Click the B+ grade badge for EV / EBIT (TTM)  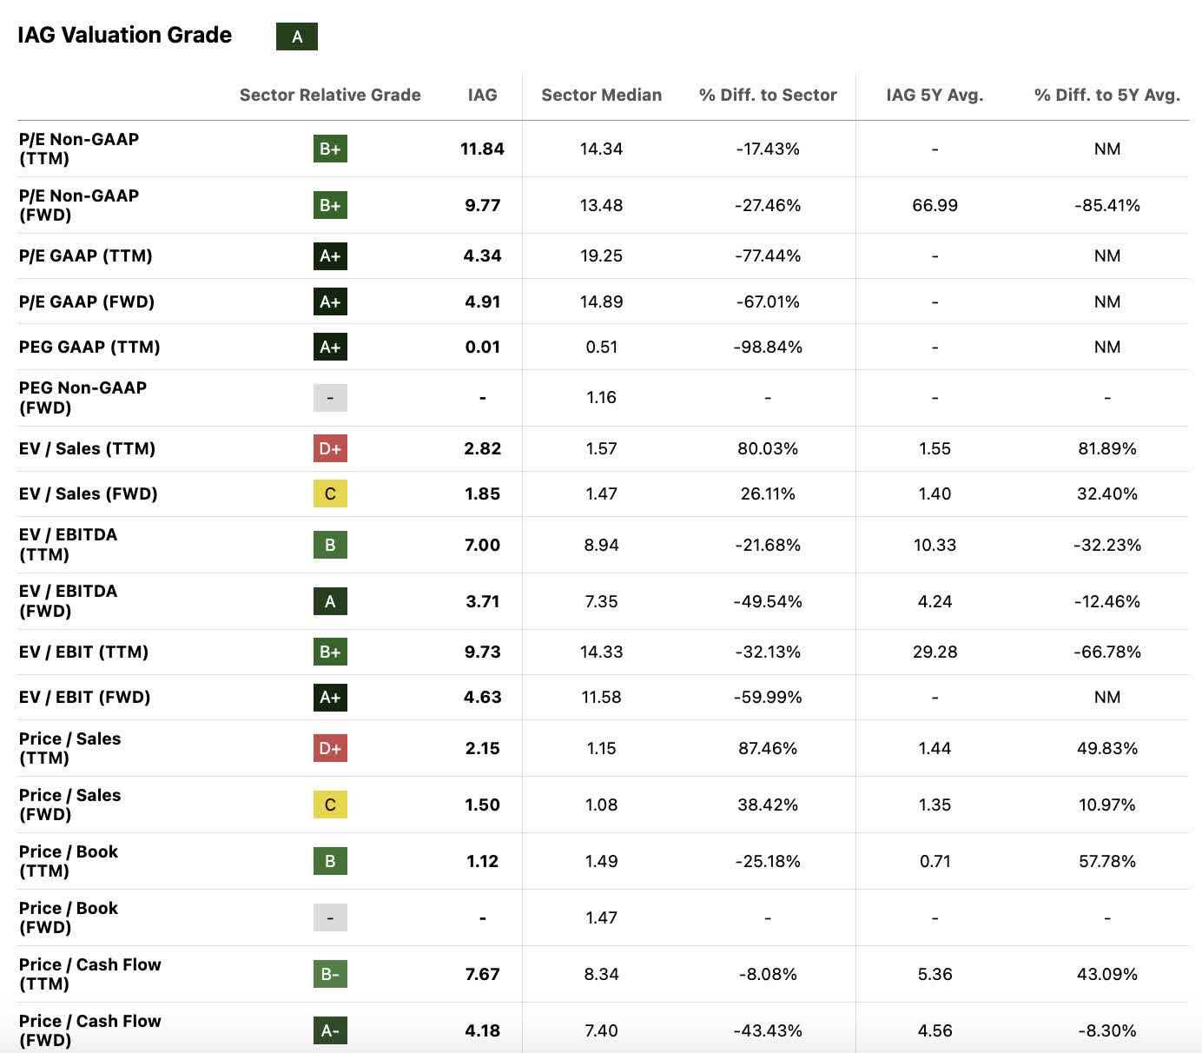330,652
